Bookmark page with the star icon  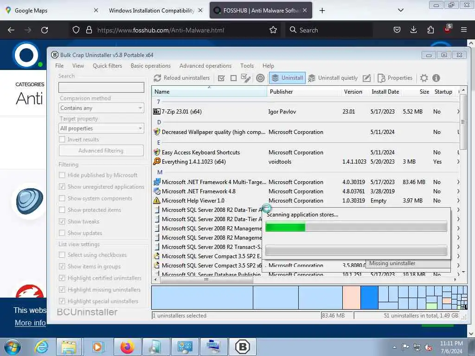tap(273, 30)
